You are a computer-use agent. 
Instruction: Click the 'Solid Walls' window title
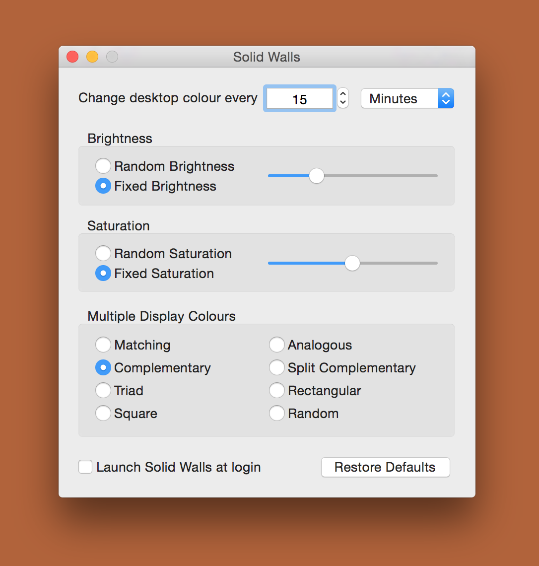point(267,57)
